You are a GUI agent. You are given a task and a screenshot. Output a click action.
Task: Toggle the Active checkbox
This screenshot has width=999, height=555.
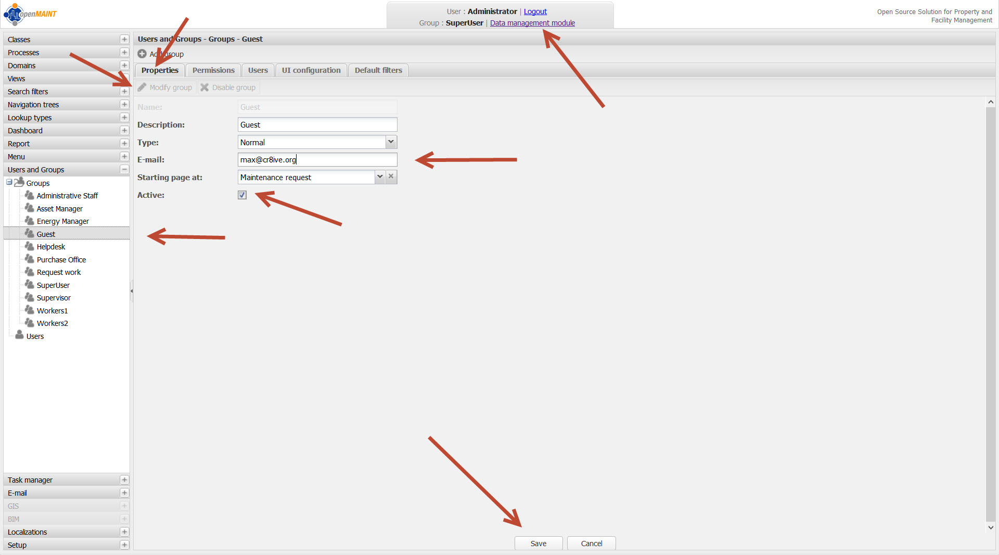click(242, 195)
